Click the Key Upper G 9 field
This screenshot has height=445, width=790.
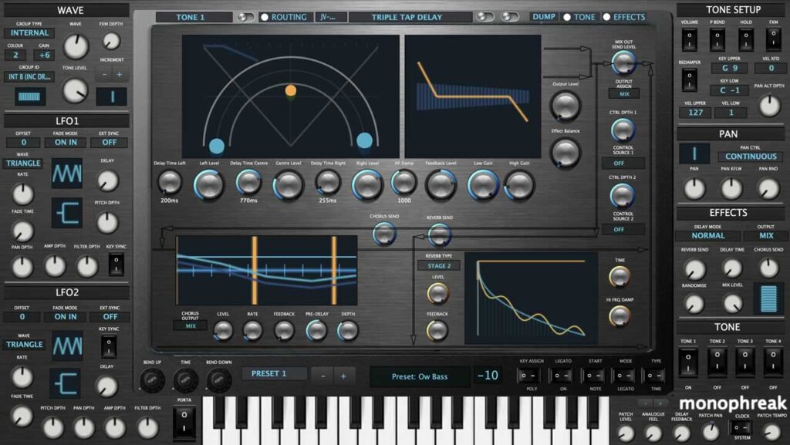pos(729,68)
